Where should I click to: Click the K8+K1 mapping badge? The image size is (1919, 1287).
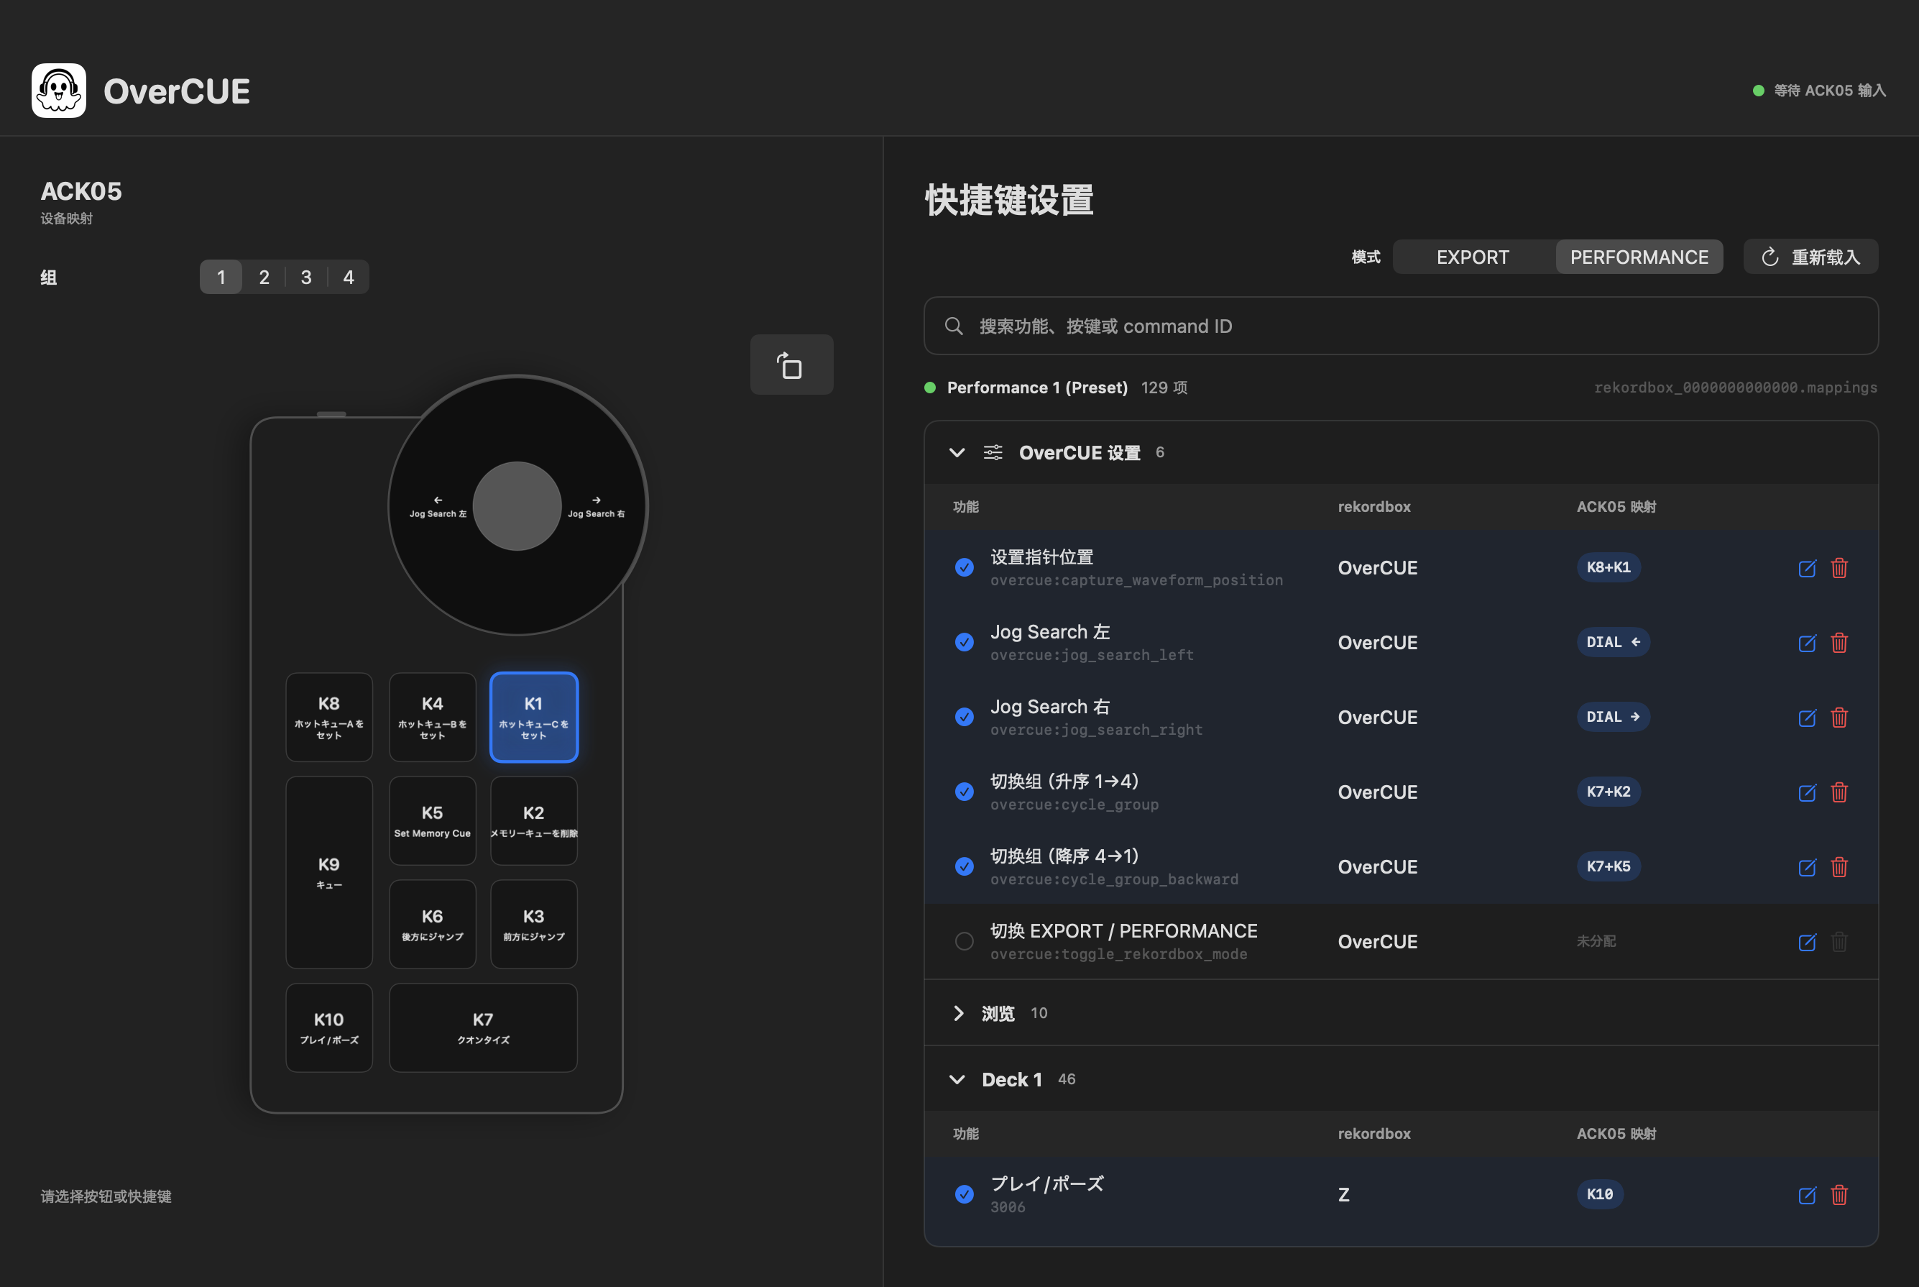(1608, 567)
